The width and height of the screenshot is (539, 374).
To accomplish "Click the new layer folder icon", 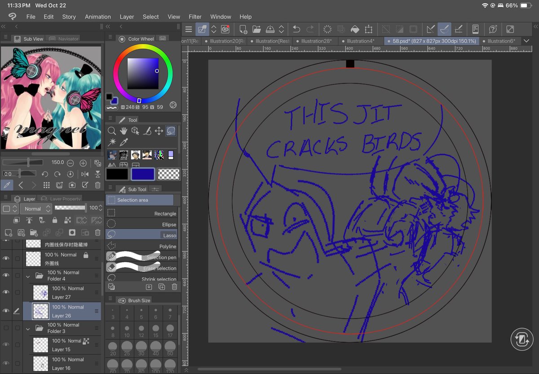I will click(x=34, y=232).
